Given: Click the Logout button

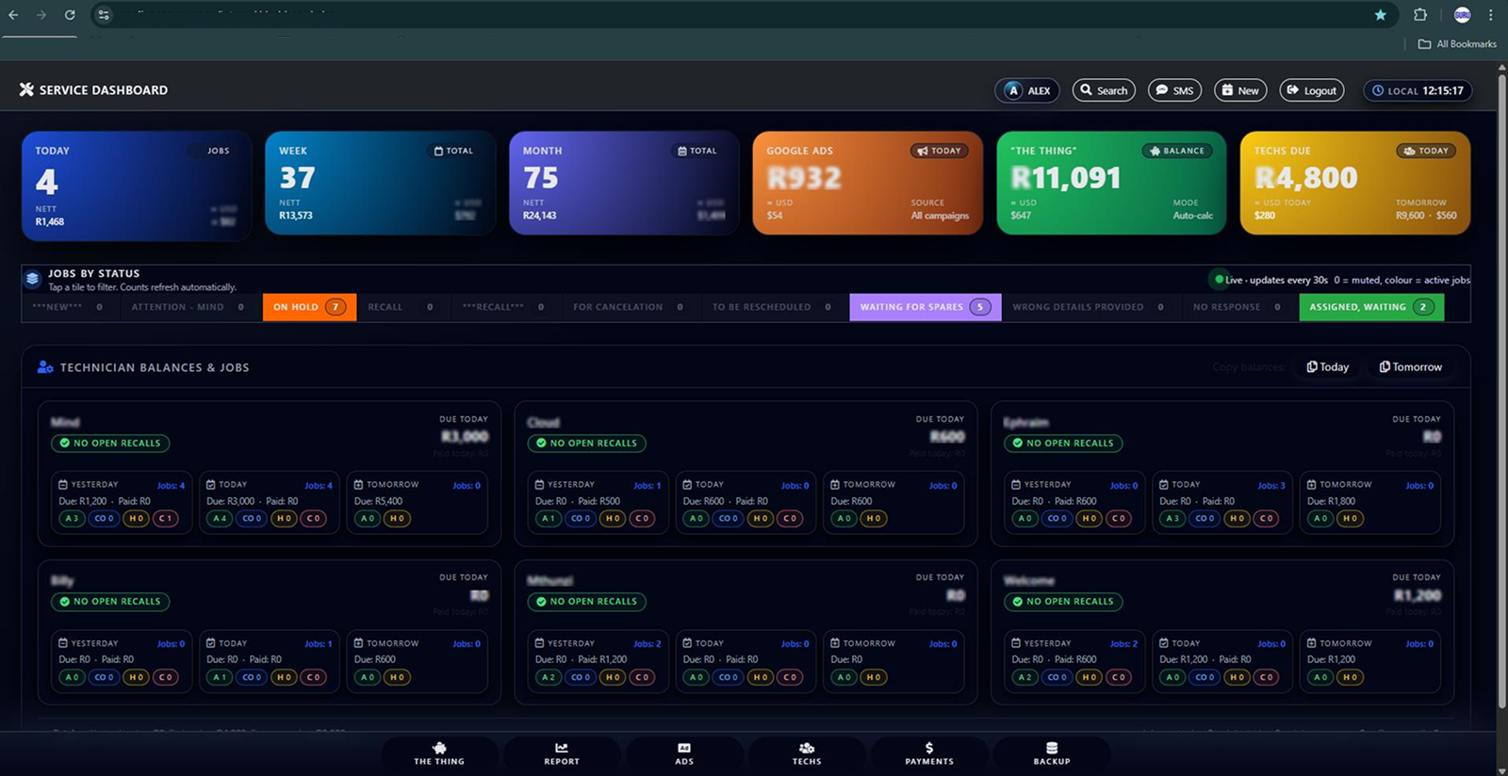Looking at the screenshot, I should click(1312, 90).
